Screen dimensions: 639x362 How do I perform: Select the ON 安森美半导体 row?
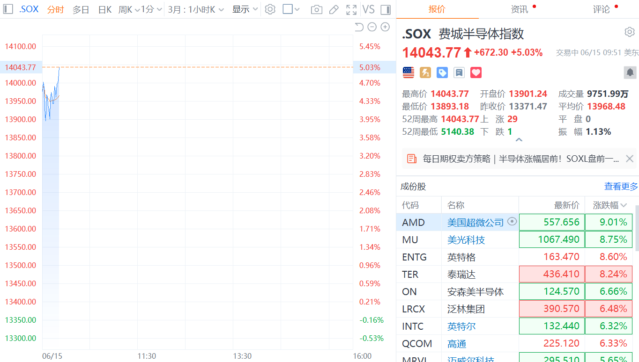pyautogui.click(x=515, y=291)
